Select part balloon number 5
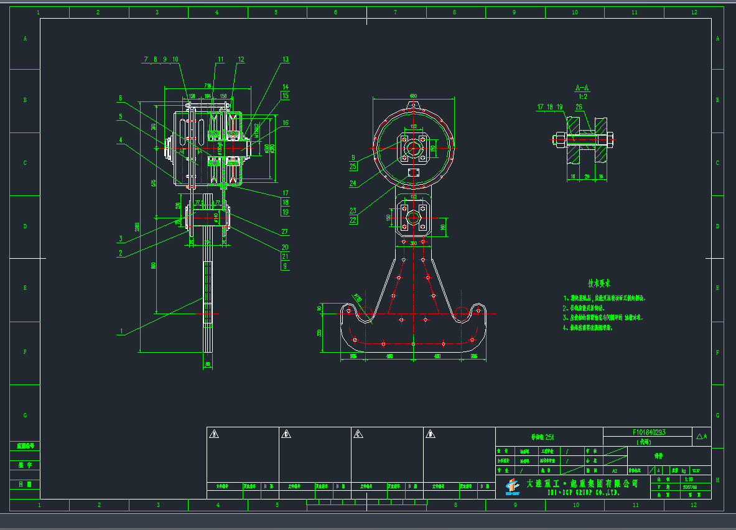Image resolution: width=736 pixels, height=530 pixels. [121, 116]
